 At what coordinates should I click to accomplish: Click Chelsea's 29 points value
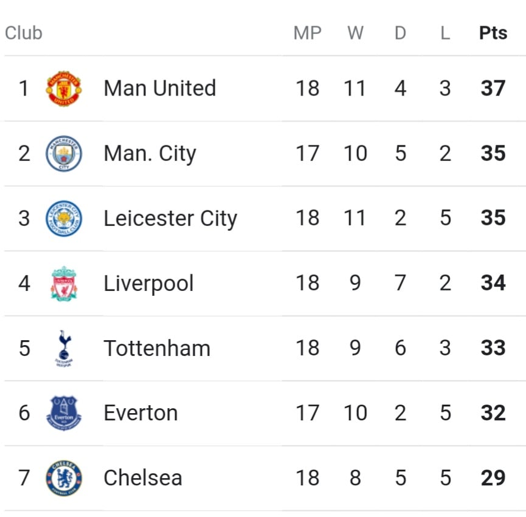(x=493, y=478)
